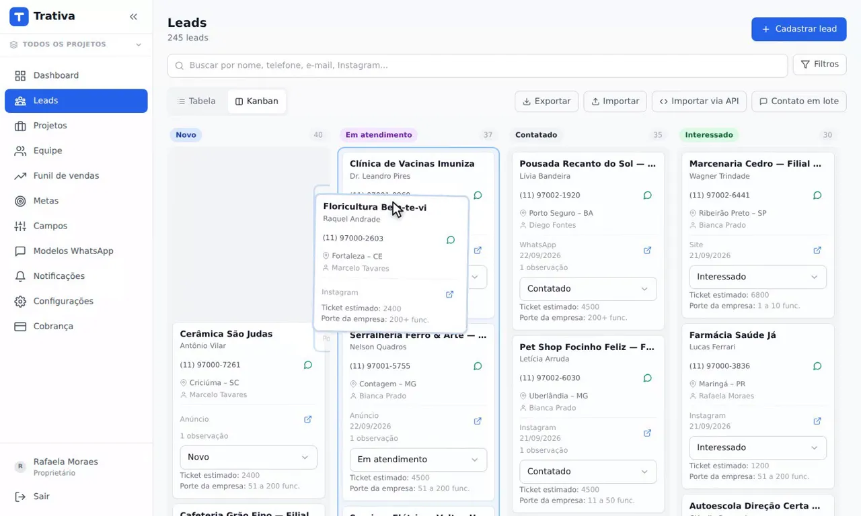861x516 pixels.
Task: Open WhatsApp chat for Serralheria Ferro & Arte
Action: coord(478,366)
